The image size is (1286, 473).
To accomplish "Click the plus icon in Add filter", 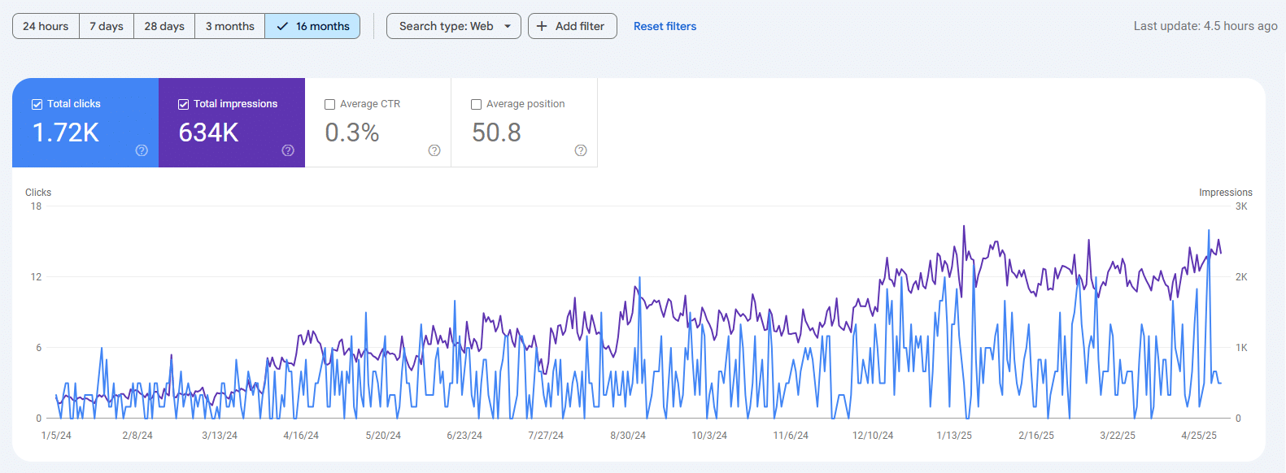I will (x=542, y=26).
